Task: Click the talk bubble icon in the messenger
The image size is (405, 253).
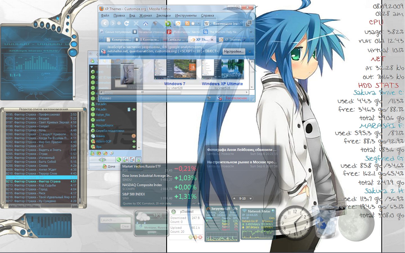Action: coord(112,153)
